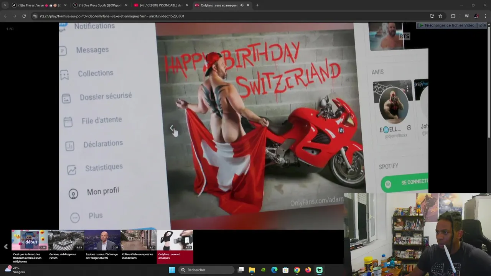Open Task View from the taskbar
The width and height of the screenshot is (491, 276).
coord(241,270)
